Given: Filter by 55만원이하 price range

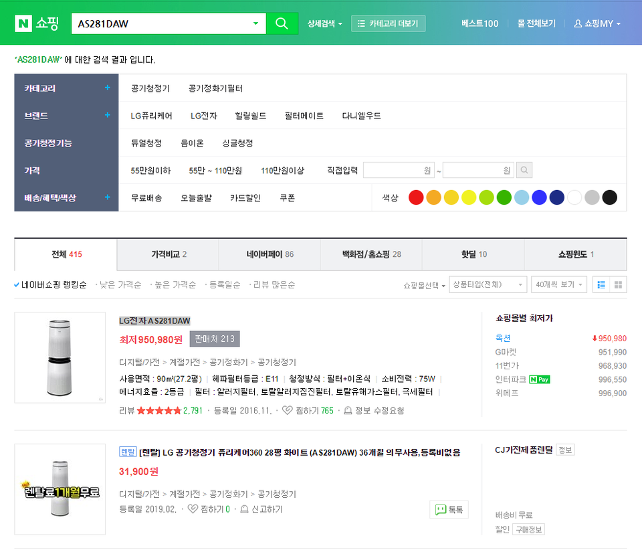Looking at the screenshot, I should coord(150,171).
